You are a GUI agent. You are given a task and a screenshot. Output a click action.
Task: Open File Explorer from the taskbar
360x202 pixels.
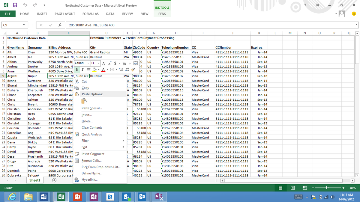click(28, 196)
